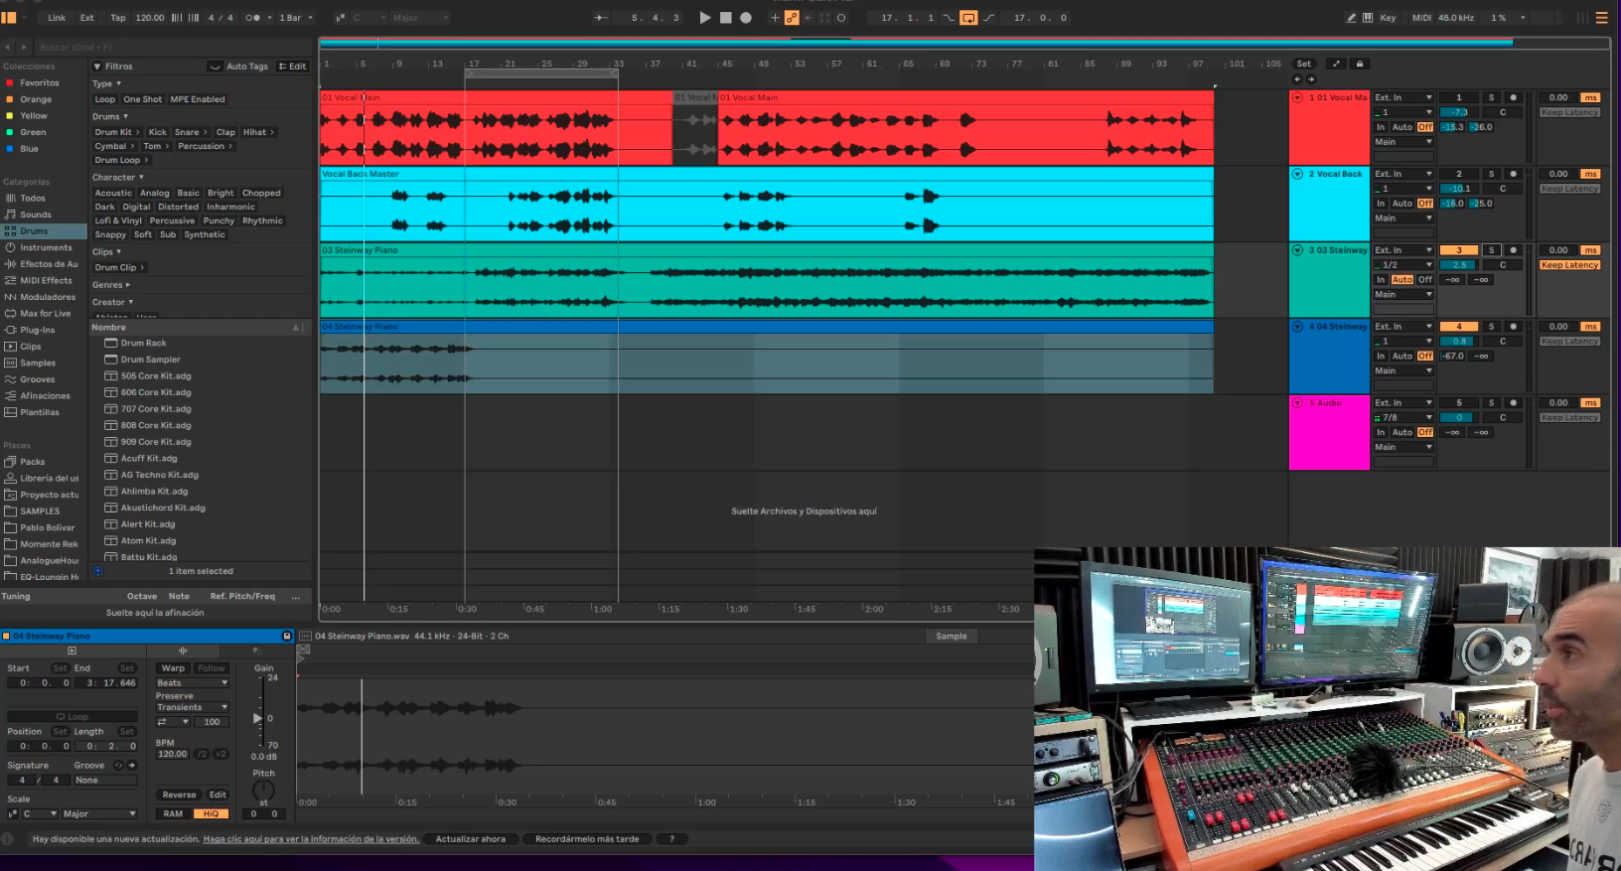This screenshot has height=871, width=1621.
Task: Click the clip Gain slider
Action: click(x=259, y=717)
